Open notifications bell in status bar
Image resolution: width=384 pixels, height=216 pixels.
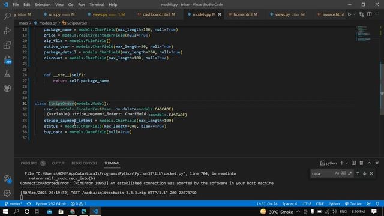coord(377,204)
